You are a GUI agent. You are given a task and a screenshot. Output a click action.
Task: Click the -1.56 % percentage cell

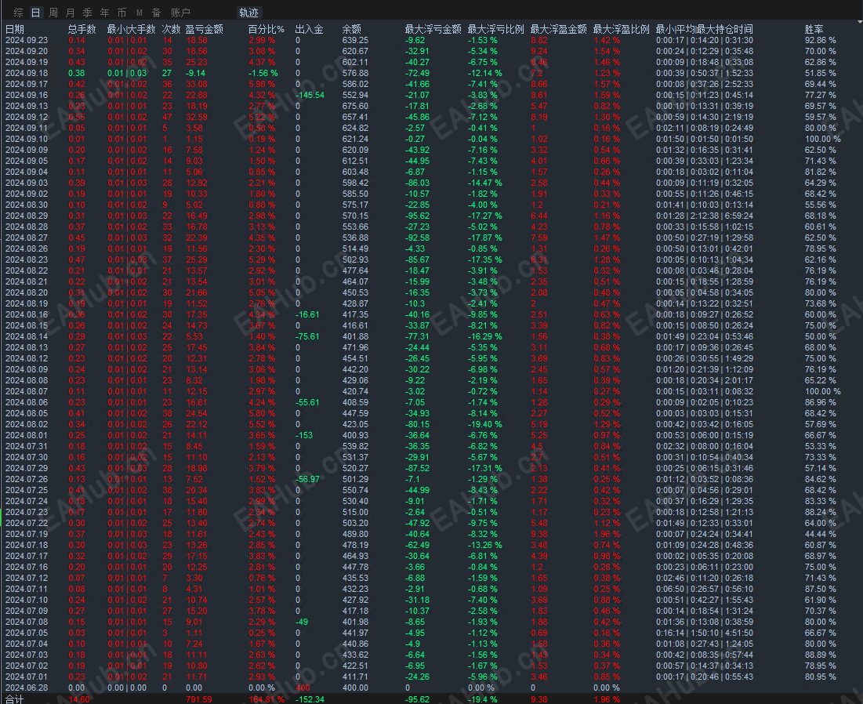coord(263,73)
